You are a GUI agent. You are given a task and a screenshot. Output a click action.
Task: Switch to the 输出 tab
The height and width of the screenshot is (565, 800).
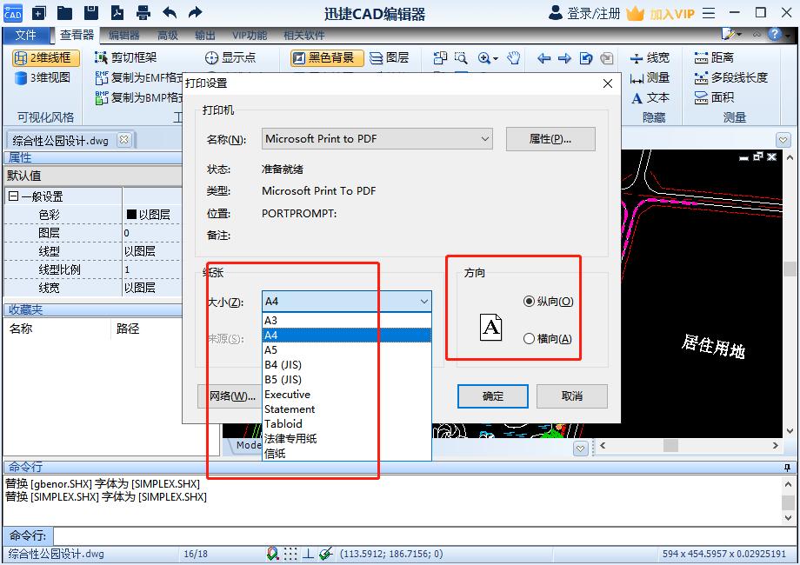204,35
